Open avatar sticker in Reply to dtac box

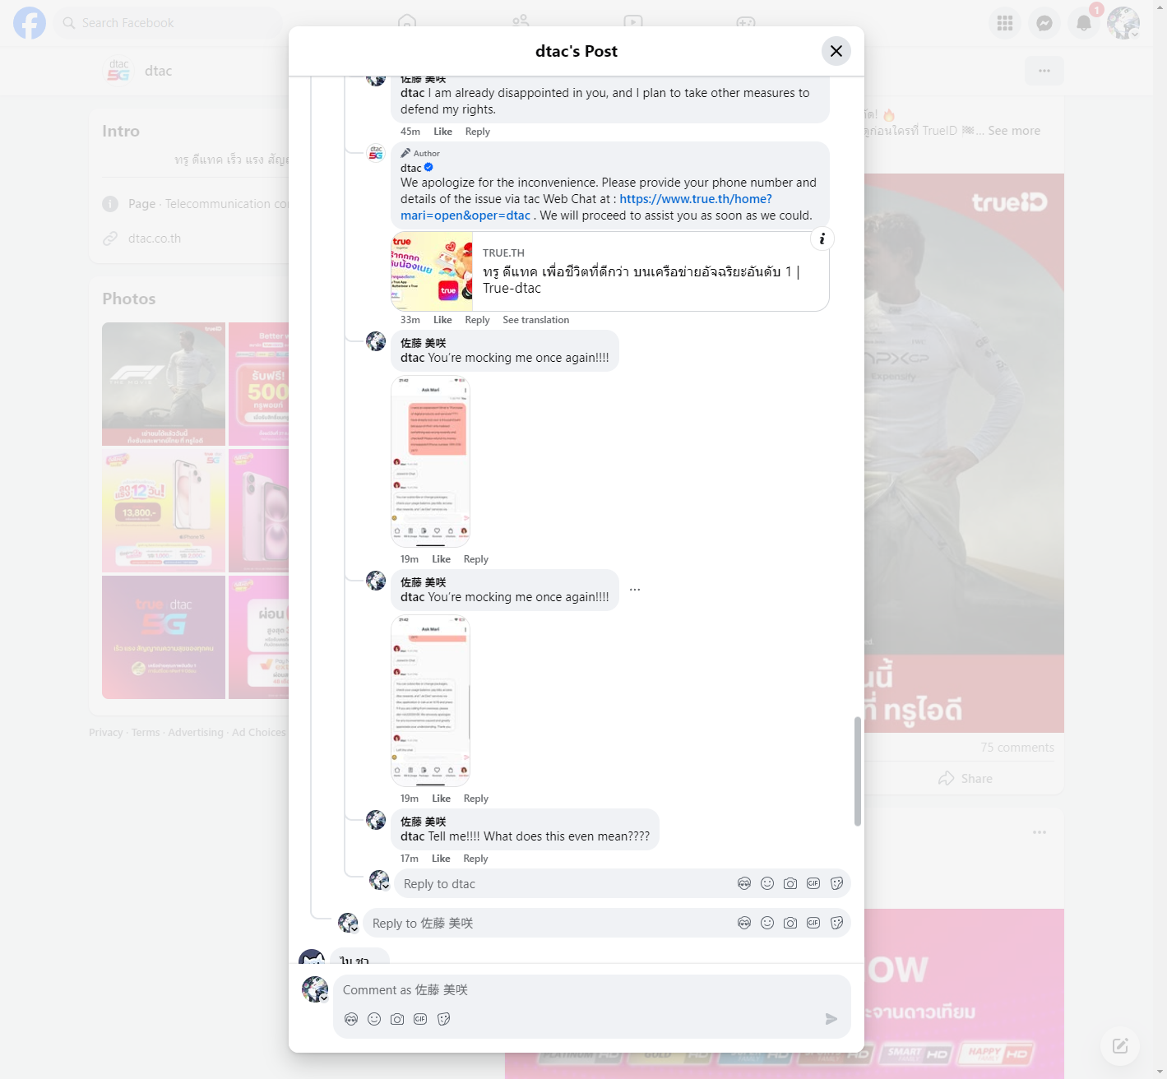point(744,883)
